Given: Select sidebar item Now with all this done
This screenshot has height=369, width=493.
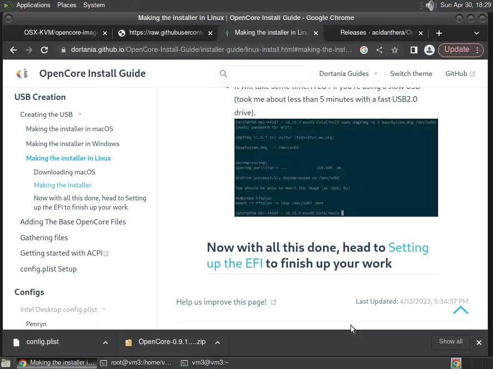Looking at the screenshot, I should 90,202.
